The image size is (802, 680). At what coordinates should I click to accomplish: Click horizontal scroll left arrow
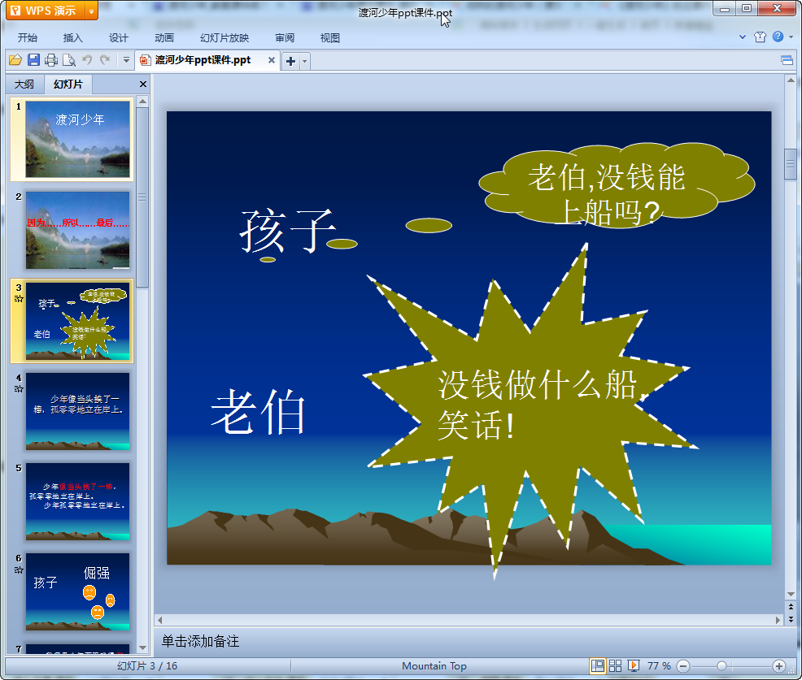160,620
